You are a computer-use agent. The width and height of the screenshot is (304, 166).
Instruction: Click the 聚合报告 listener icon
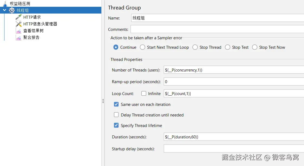tap(18, 38)
